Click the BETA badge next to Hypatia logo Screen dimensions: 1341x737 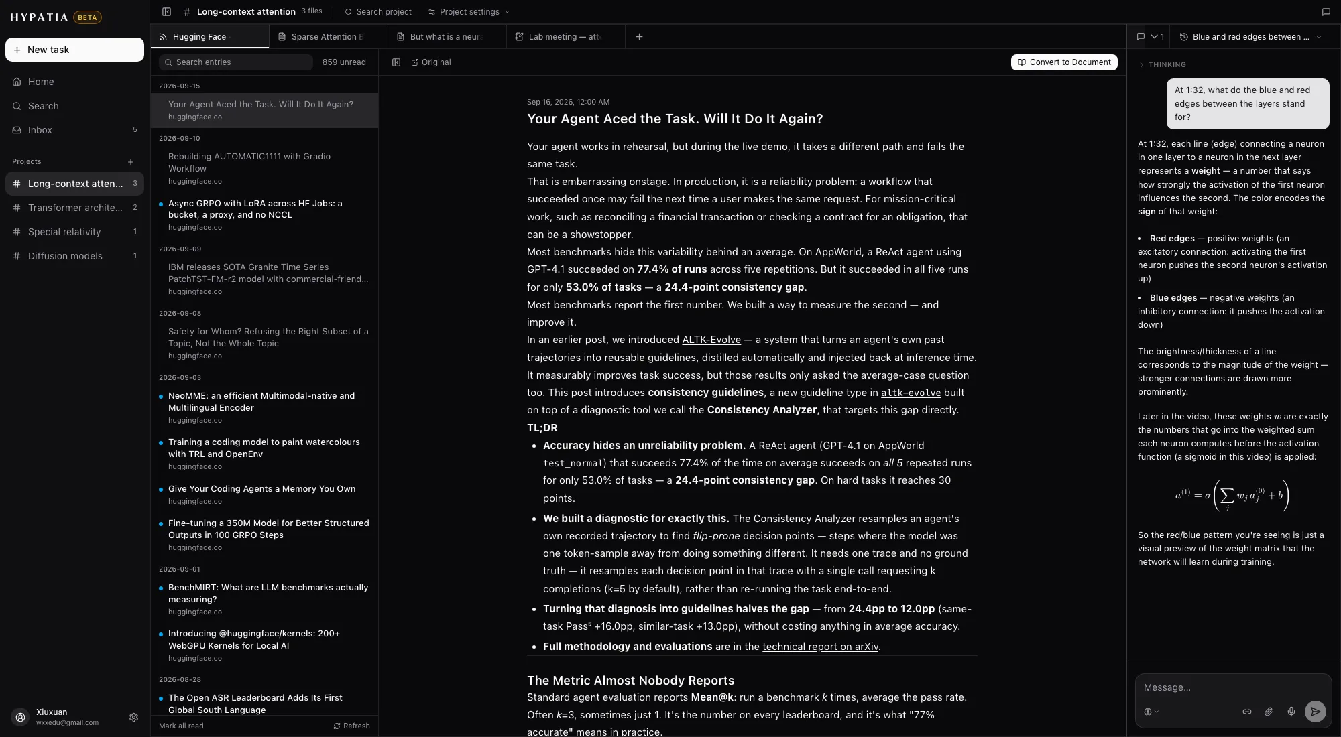(x=87, y=17)
